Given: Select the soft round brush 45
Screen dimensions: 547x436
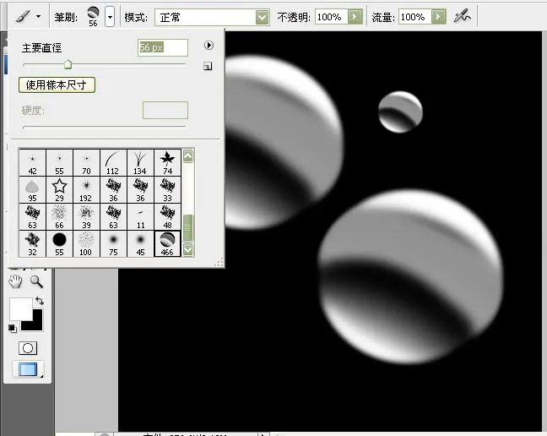Looking at the screenshot, I should point(140,243).
